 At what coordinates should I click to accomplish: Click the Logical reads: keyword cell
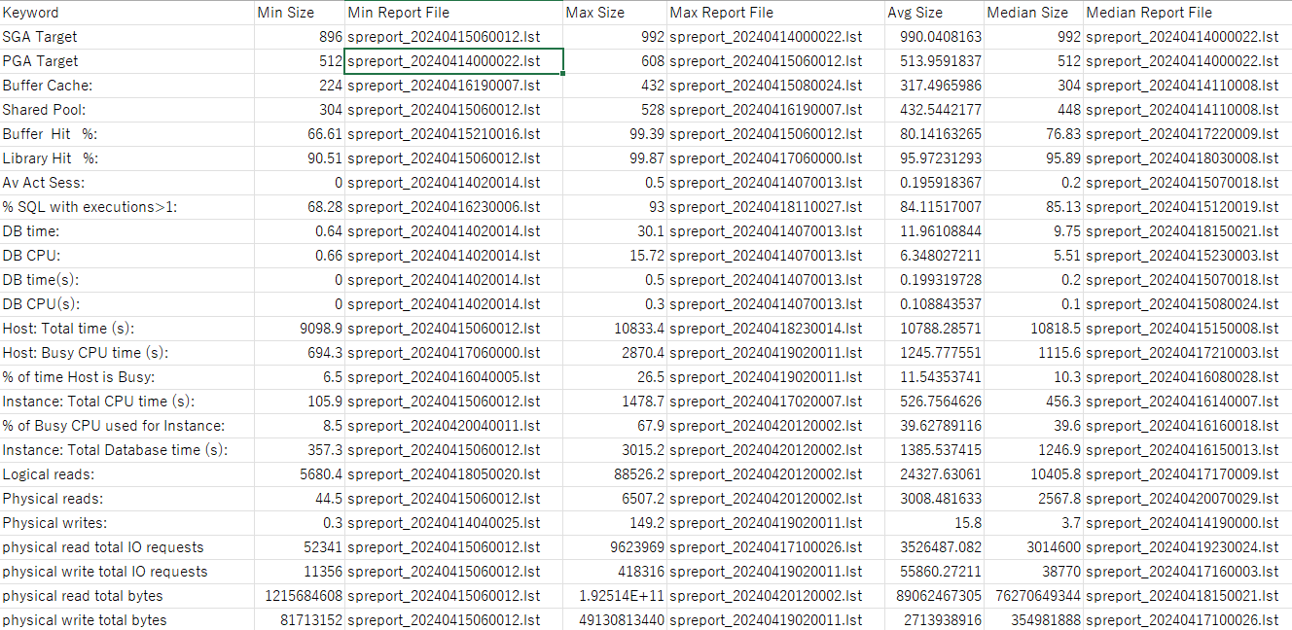(127, 474)
